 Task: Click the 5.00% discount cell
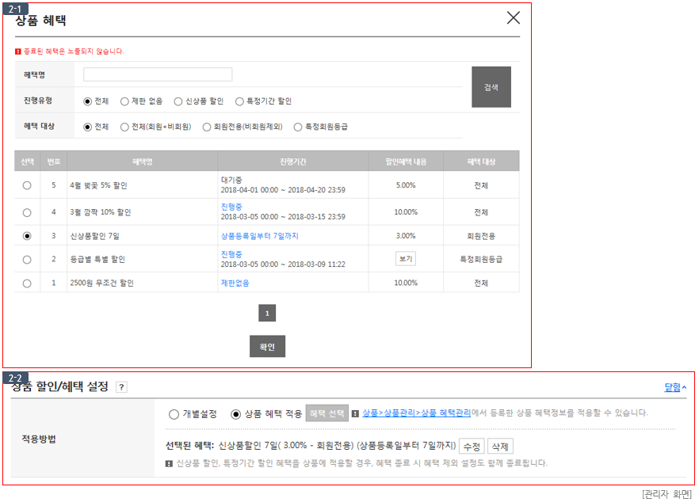click(406, 185)
